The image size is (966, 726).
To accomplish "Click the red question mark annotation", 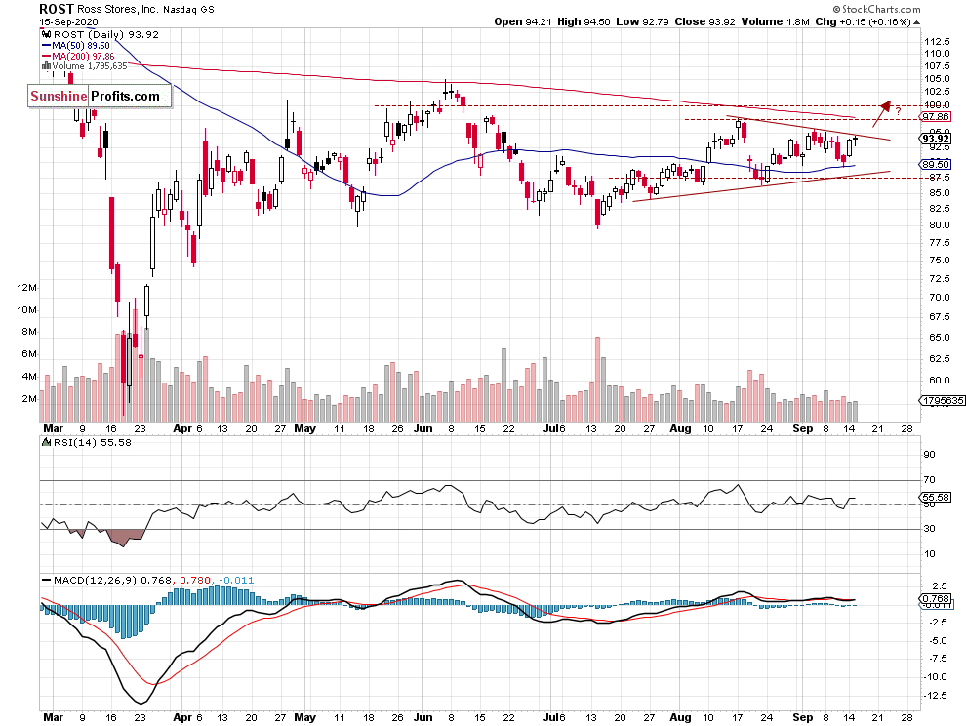I will 899,111.
